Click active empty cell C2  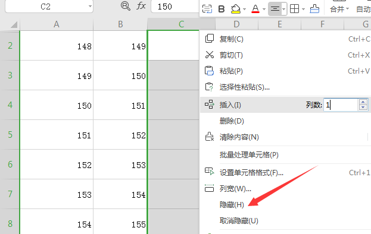point(173,45)
